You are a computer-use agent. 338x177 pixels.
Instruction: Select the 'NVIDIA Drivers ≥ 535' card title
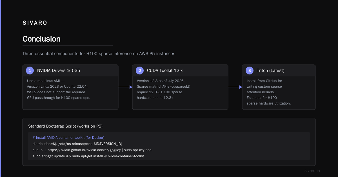(59, 71)
